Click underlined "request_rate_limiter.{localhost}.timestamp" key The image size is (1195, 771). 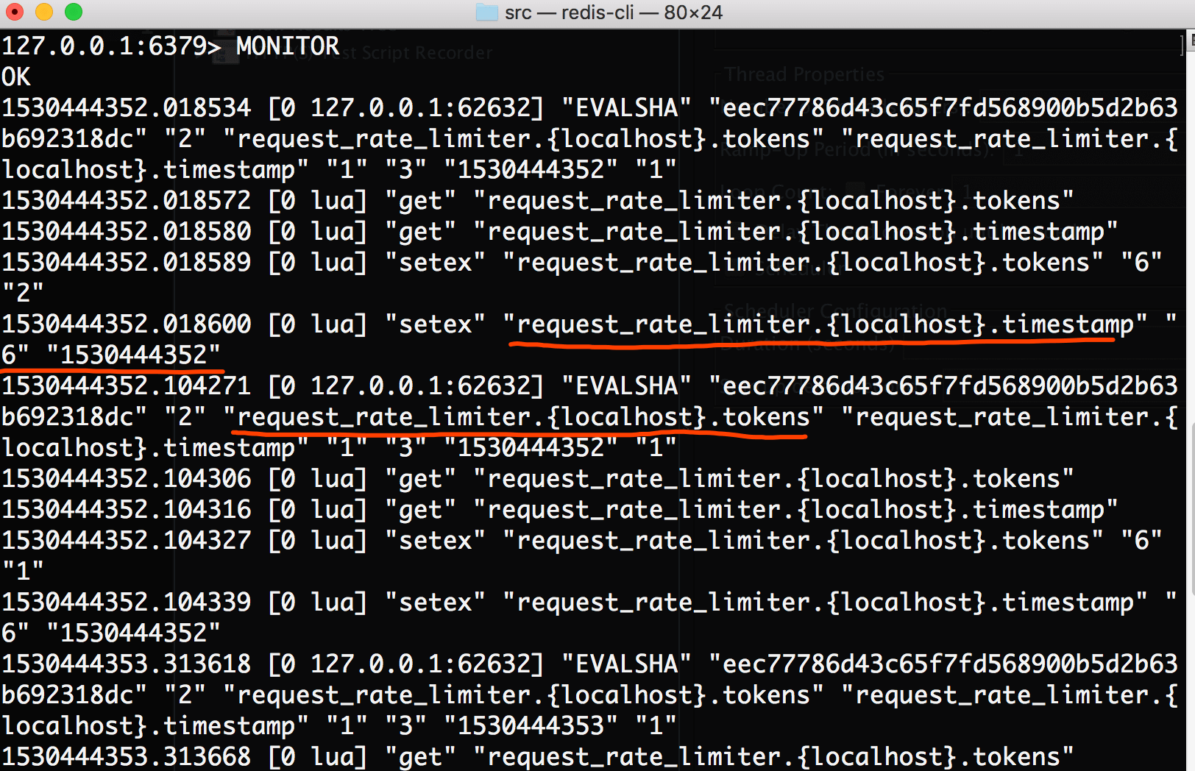825,324
